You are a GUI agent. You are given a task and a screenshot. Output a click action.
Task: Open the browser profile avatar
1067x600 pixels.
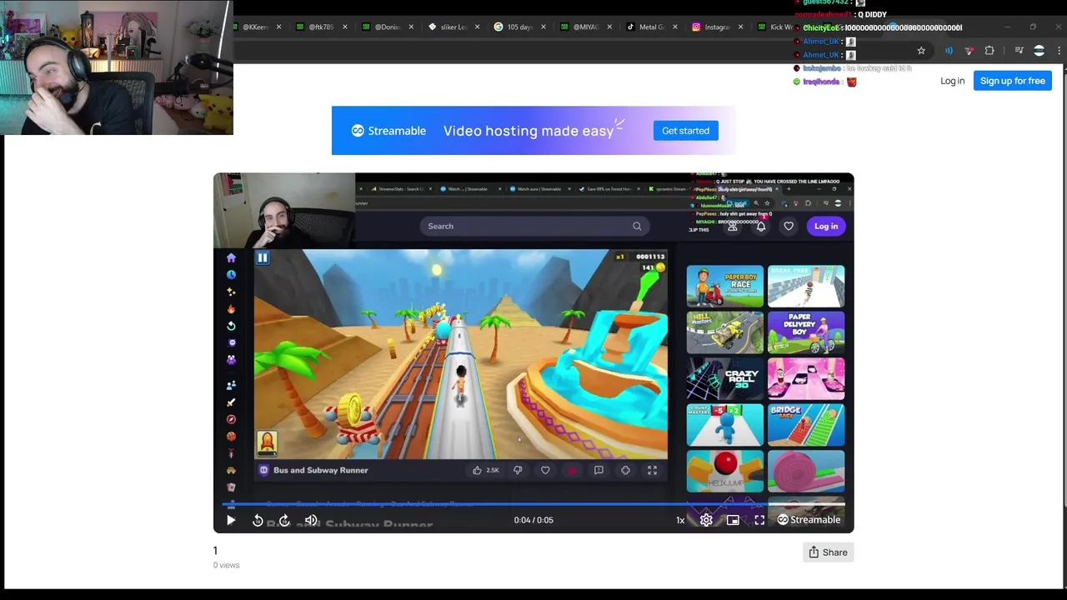pos(1039,51)
